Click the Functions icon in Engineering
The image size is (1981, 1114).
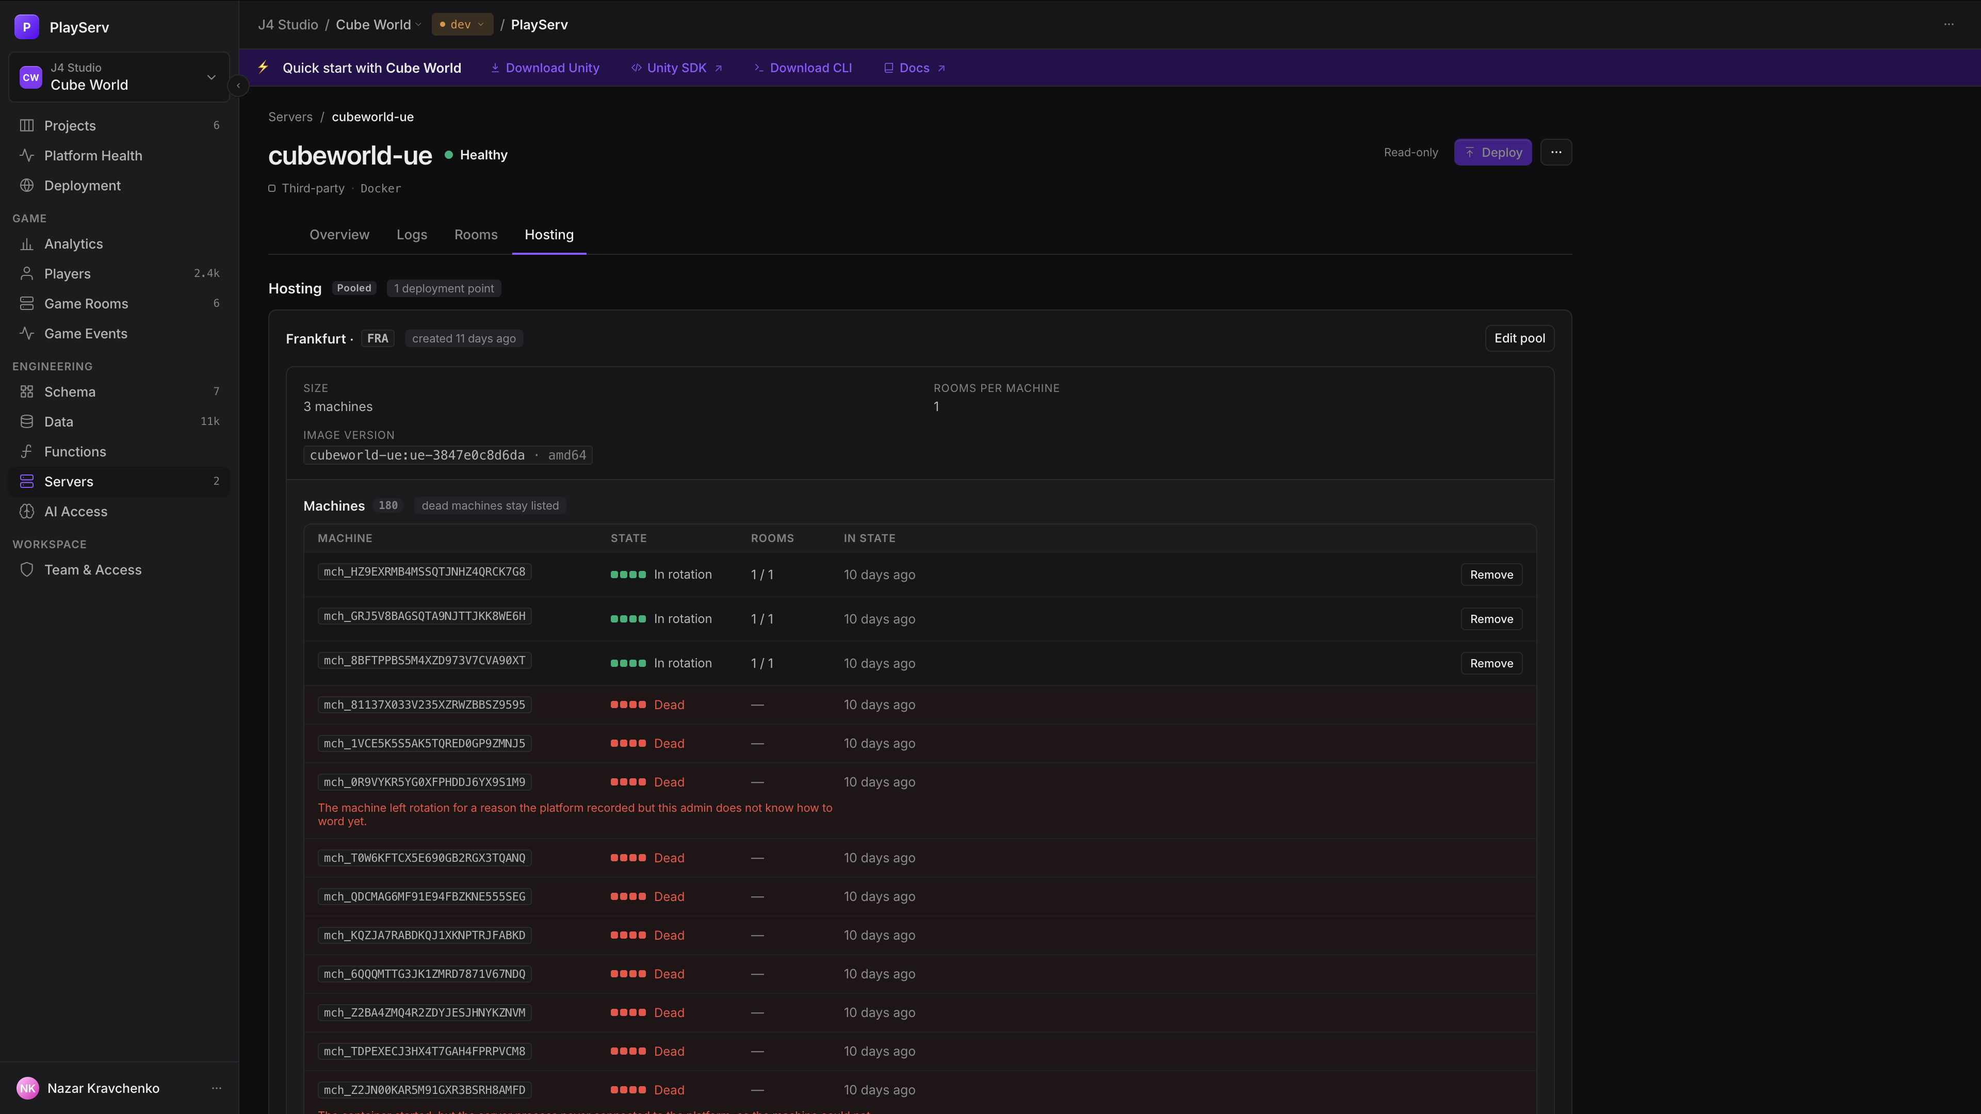pos(27,451)
